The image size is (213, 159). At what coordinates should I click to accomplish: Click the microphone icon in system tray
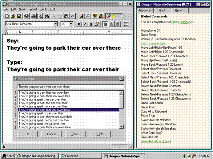(194, 156)
